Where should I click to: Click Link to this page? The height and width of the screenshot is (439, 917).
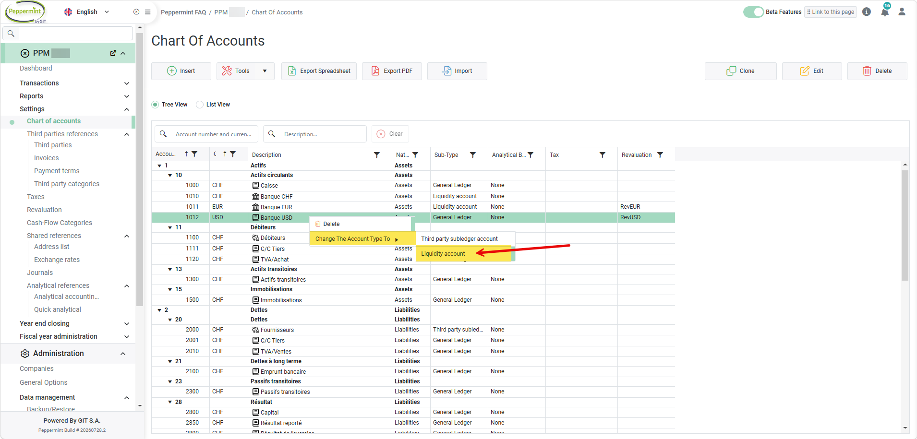click(831, 12)
